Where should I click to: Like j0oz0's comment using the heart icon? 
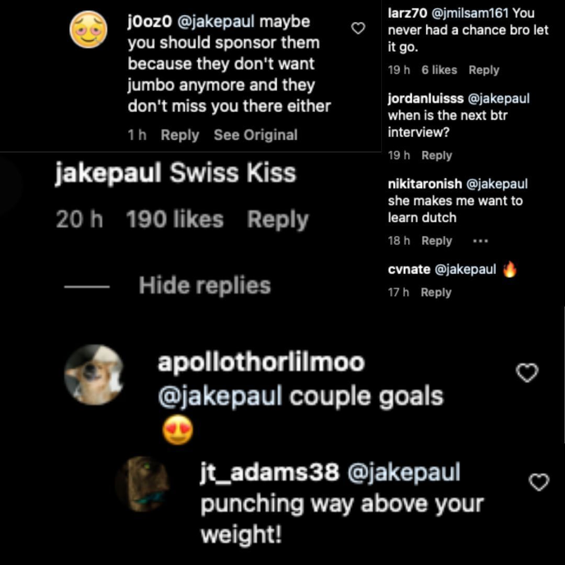357,29
